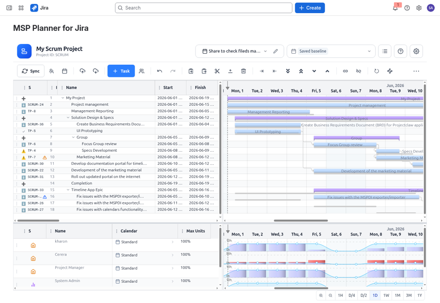Add a new task with the Task button
This screenshot has height=303, width=440.
click(x=121, y=71)
